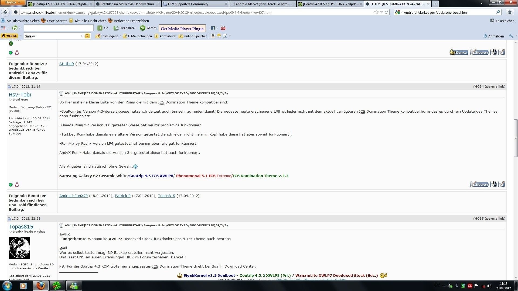
Task: Open Topas815 link in thanks list
Action: click(x=166, y=196)
